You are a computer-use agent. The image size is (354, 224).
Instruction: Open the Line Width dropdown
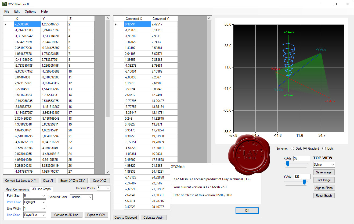click(x=35, y=208)
